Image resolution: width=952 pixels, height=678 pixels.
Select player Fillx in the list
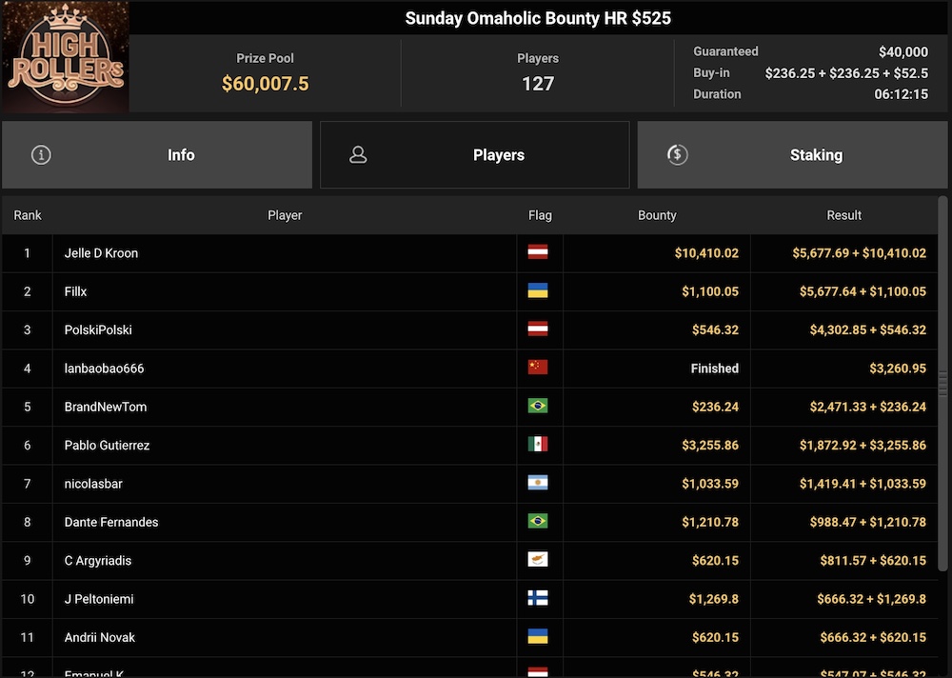pos(76,291)
